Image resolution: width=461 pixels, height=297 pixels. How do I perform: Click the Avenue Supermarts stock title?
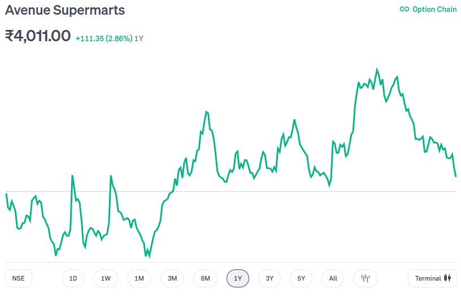click(x=65, y=10)
